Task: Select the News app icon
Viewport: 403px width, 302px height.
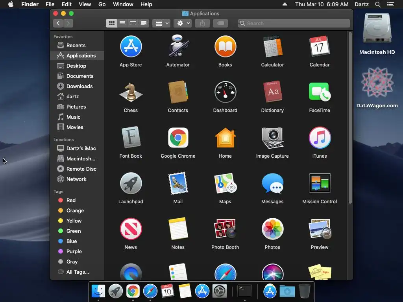Action: tap(131, 229)
